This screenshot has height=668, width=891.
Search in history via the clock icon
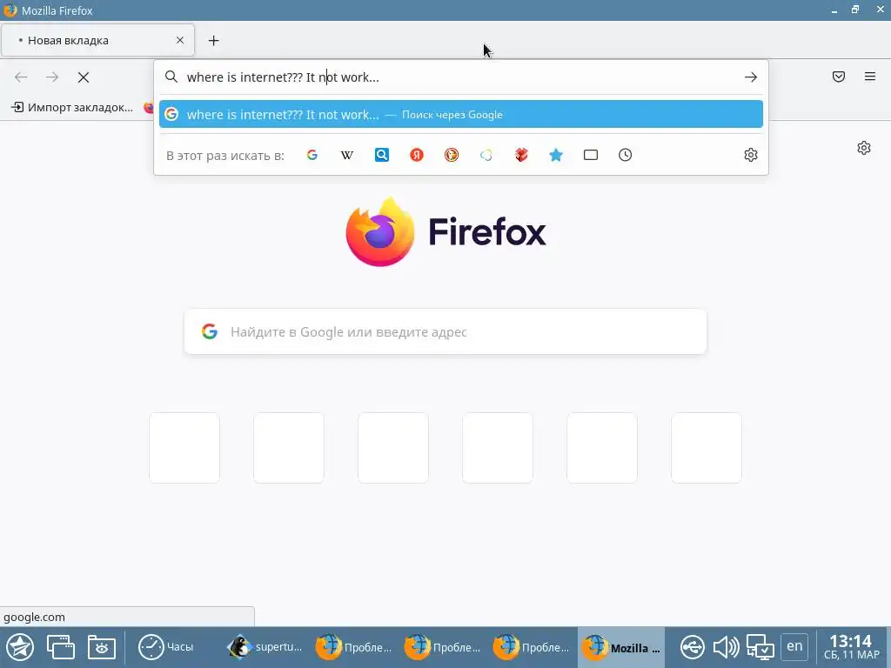tap(625, 155)
